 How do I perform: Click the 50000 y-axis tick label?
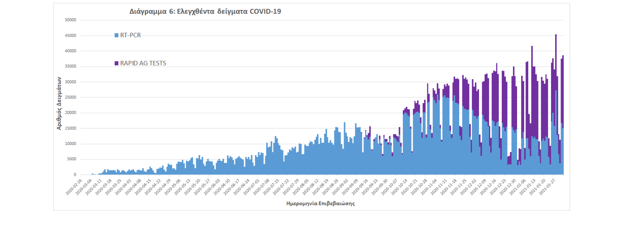point(70,20)
